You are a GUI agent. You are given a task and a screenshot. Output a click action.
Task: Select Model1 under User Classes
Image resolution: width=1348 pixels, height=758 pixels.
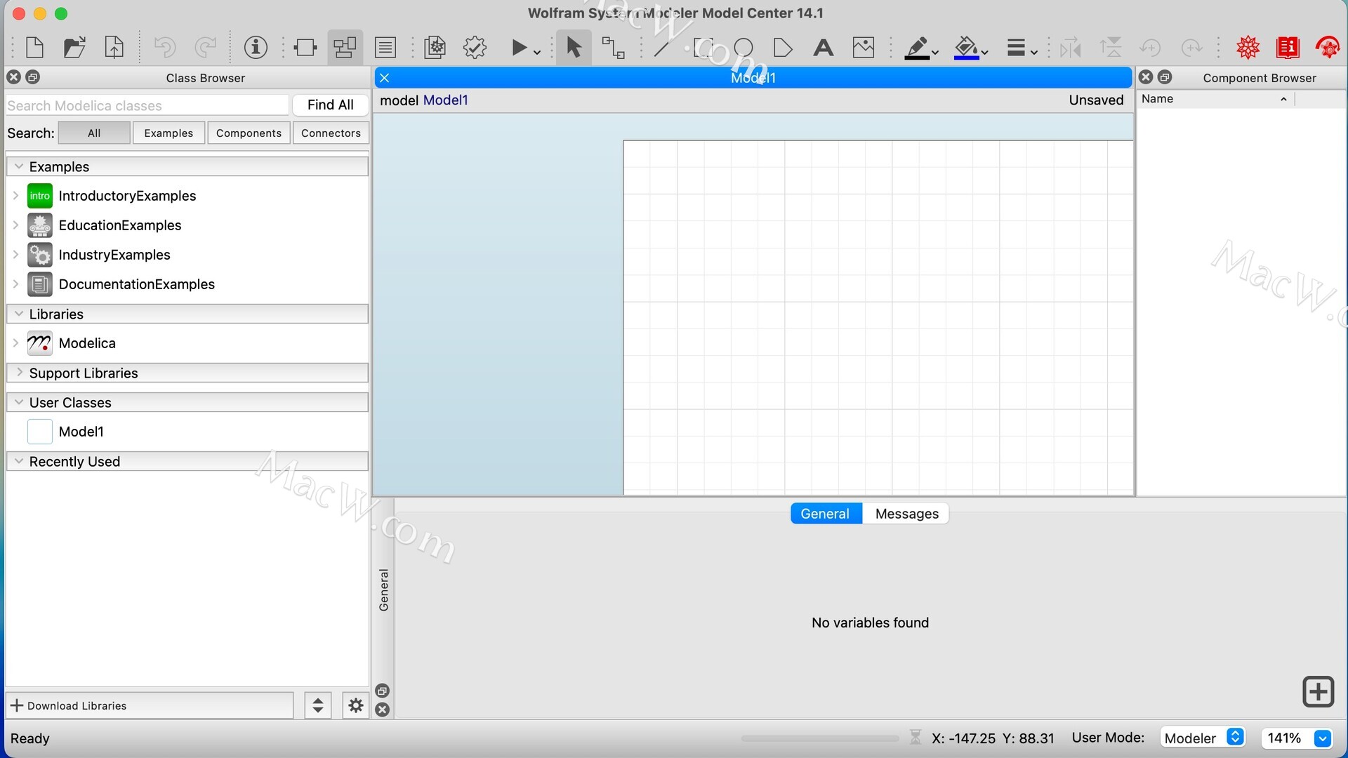click(81, 432)
